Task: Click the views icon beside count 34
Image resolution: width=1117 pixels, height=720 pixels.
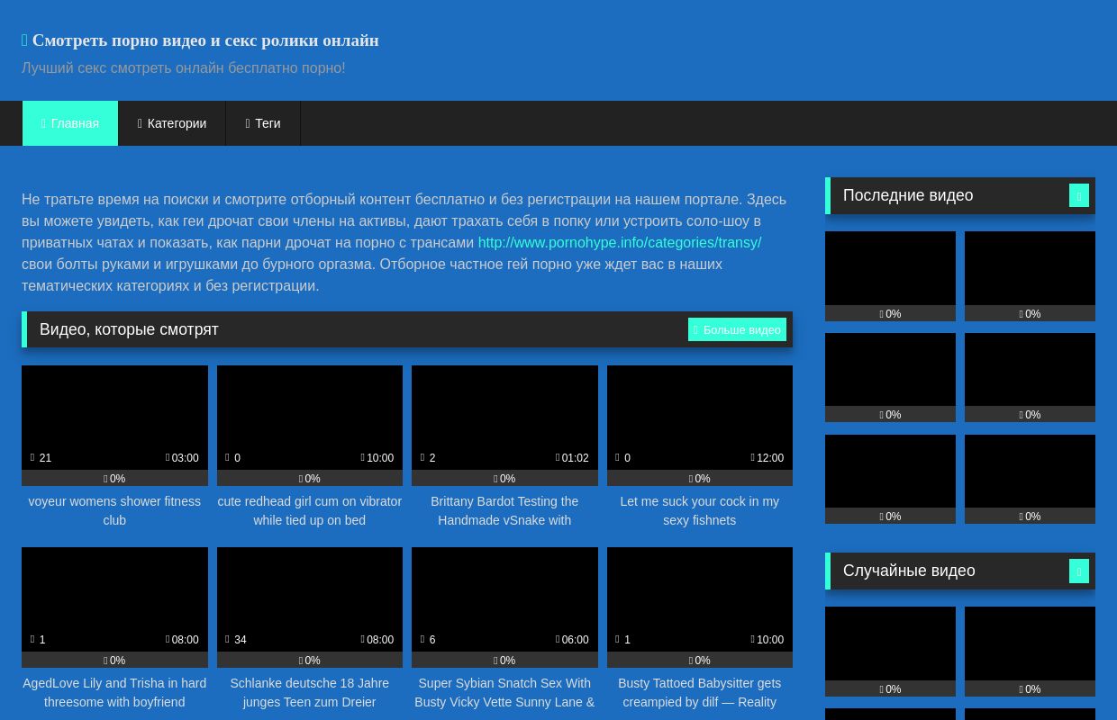Action: [228, 640]
